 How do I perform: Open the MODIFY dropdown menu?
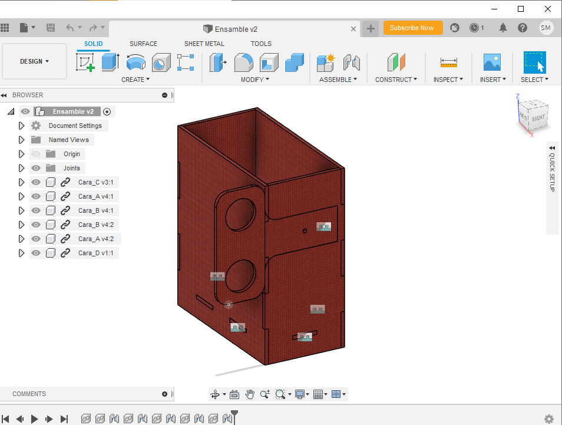255,80
